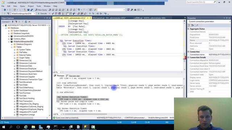The width and height of the screenshot is (232, 130).
Task: Click the Undo arrow icon
Action: [79, 10]
